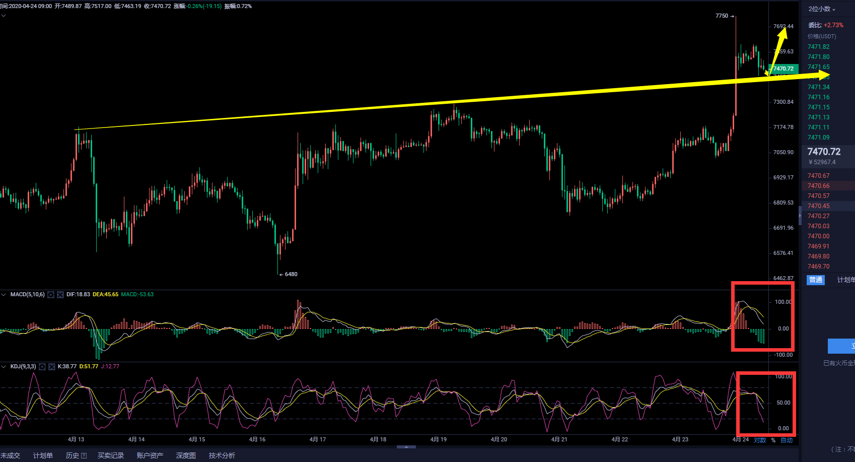Switch to the 未成交 tab

click(11, 455)
